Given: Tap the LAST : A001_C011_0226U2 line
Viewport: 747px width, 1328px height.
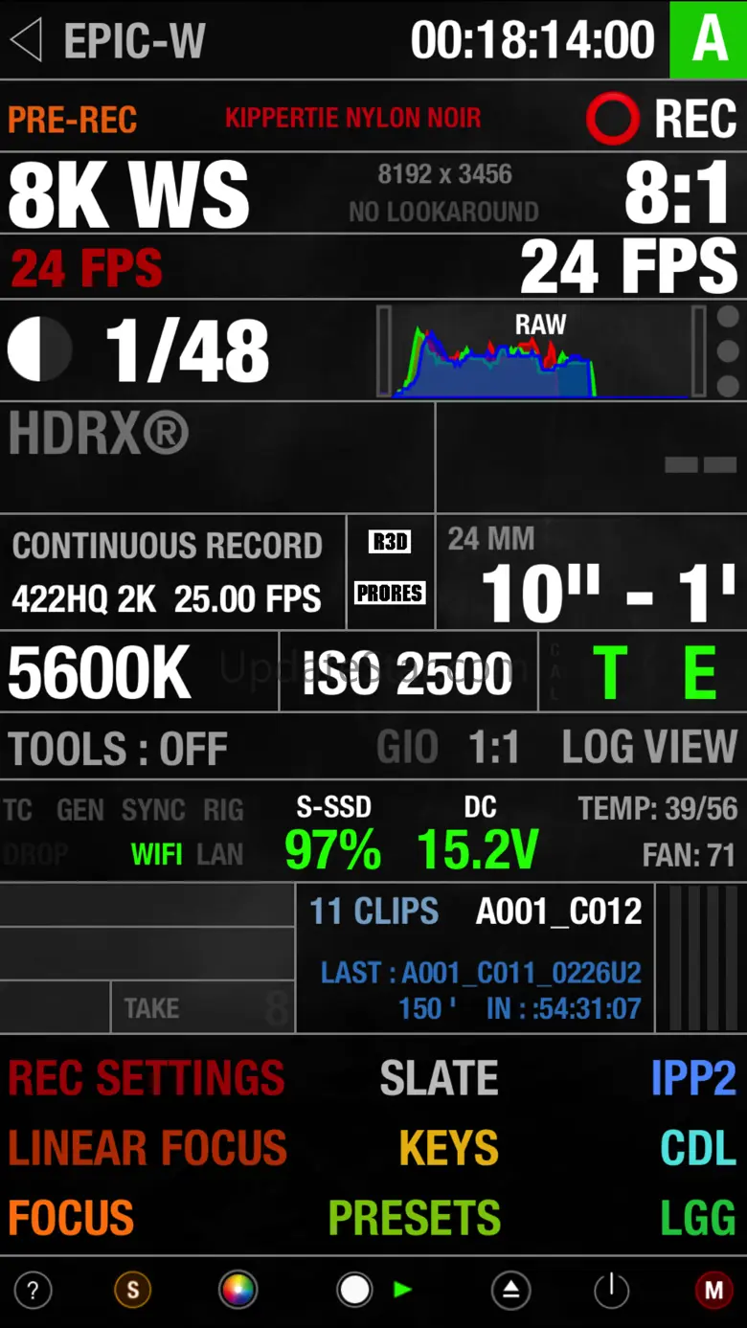Looking at the screenshot, I should point(481,973).
